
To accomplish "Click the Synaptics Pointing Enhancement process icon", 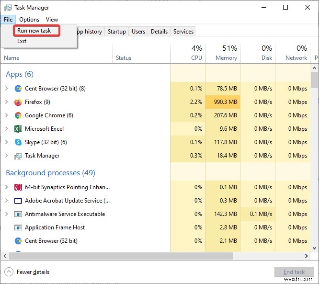I will point(18,187).
